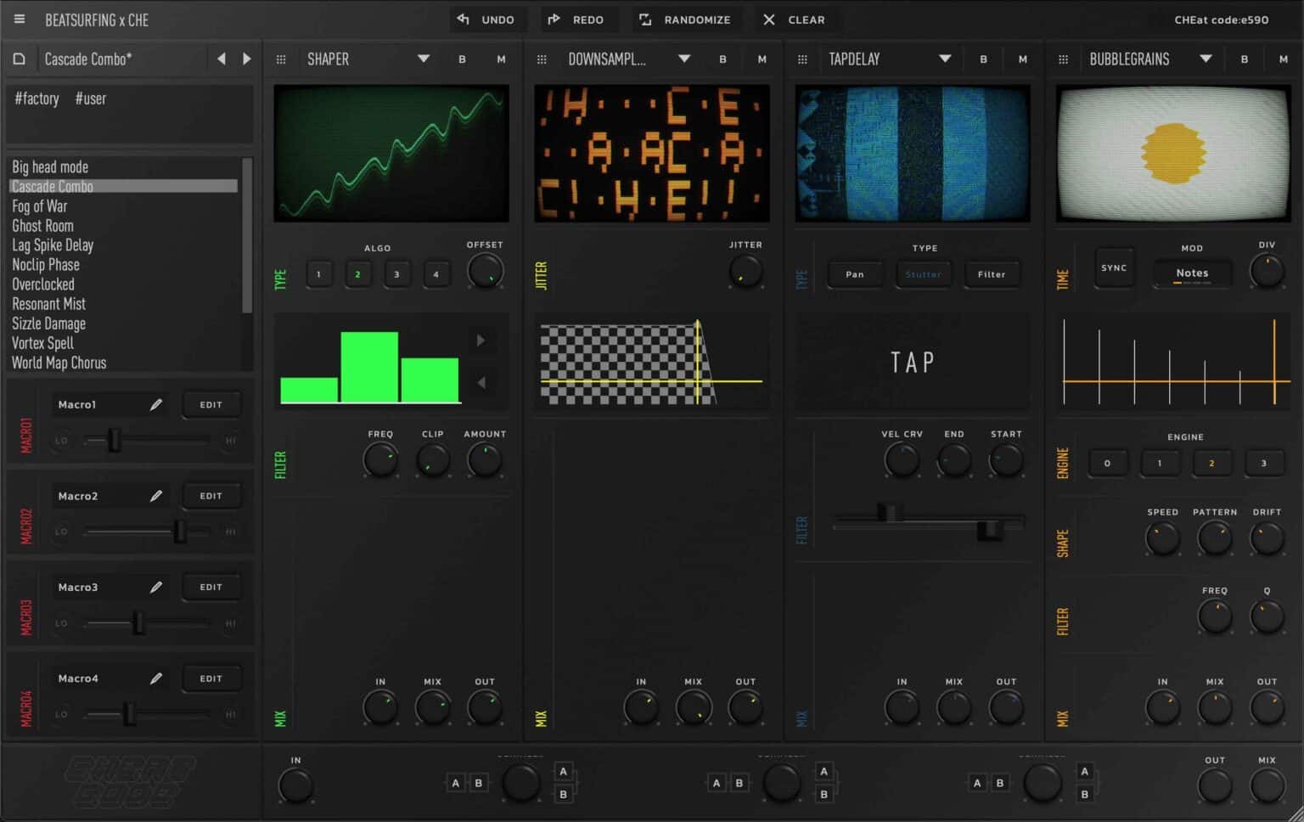The image size is (1304, 822).
Task: Toggle Bypass B on the SHAPER module
Action: [x=462, y=59]
